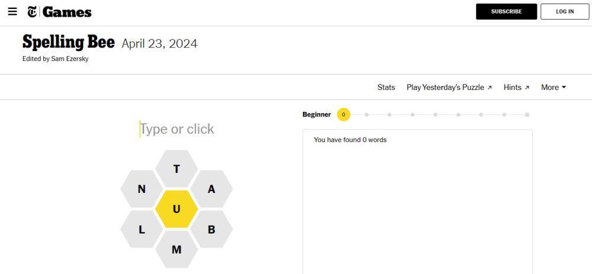The height and width of the screenshot is (274, 592).
Task: Select the B letter hexagon
Action: tap(211, 229)
